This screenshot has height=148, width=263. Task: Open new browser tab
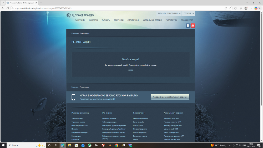click(41, 3)
